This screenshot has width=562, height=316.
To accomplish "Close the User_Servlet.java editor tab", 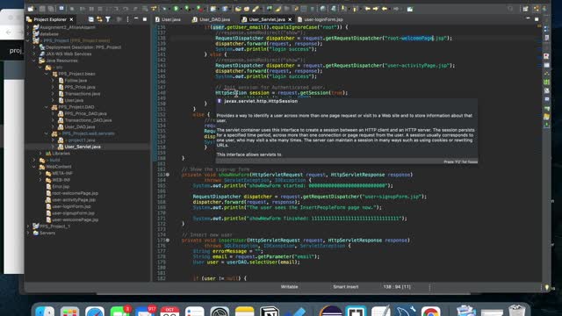I will (290, 19).
